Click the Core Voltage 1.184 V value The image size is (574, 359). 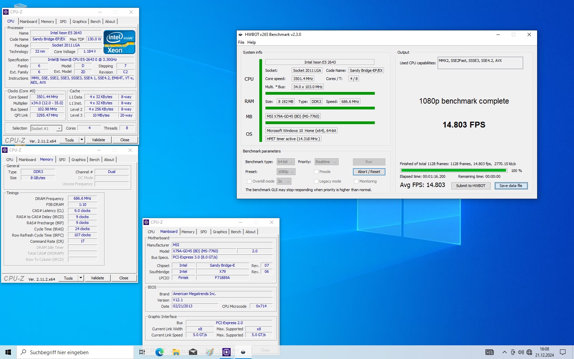tap(90, 52)
